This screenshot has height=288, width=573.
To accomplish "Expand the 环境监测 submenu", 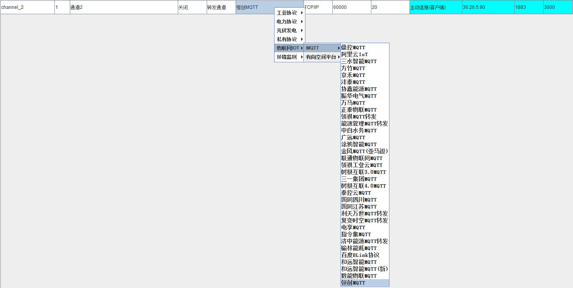I will coord(290,57).
